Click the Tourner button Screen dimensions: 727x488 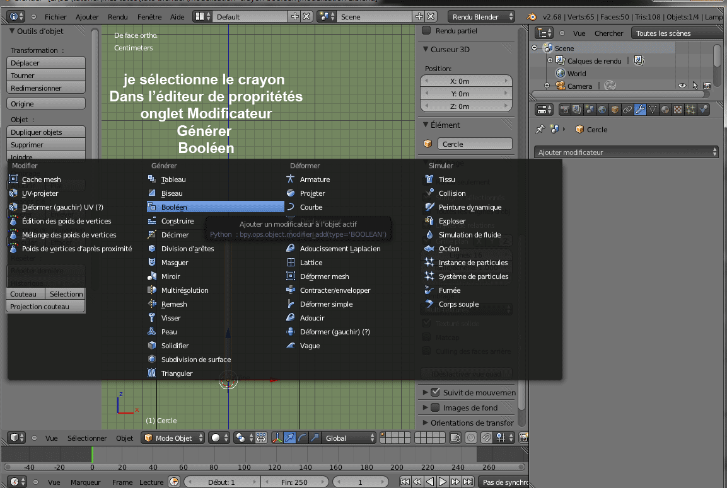46,76
